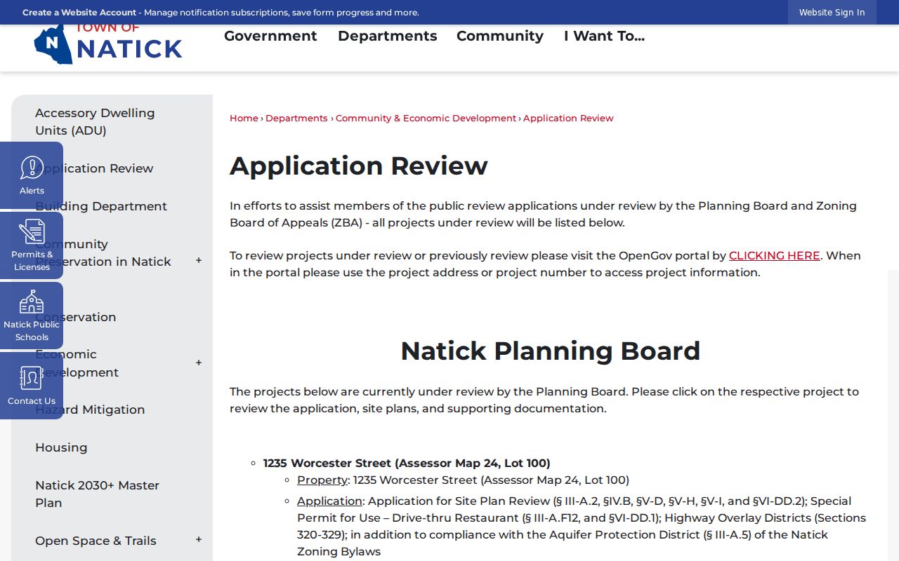Click the Create a Website Account link

[79, 13]
